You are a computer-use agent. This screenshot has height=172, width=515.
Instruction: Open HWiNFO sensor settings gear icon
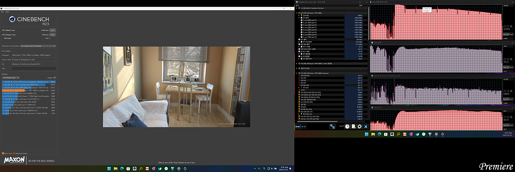(360, 127)
